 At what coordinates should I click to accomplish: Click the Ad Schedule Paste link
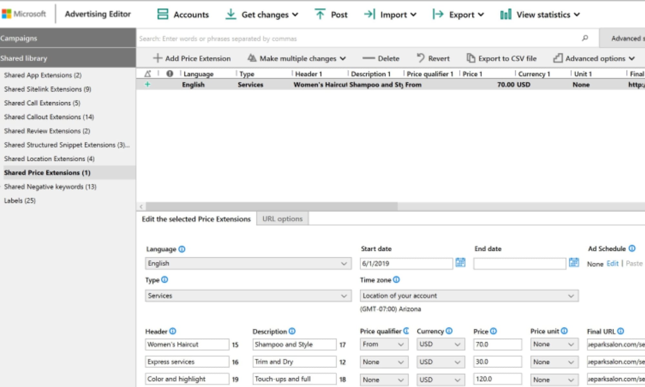[634, 263]
